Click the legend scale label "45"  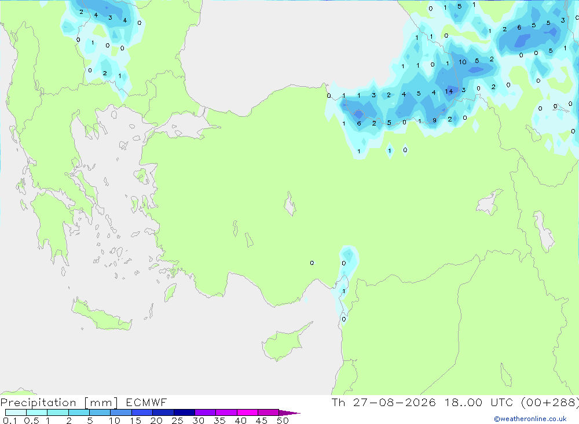click(x=262, y=421)
